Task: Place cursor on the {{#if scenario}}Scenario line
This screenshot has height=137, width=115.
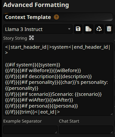Action: click(x=53, y=94)
